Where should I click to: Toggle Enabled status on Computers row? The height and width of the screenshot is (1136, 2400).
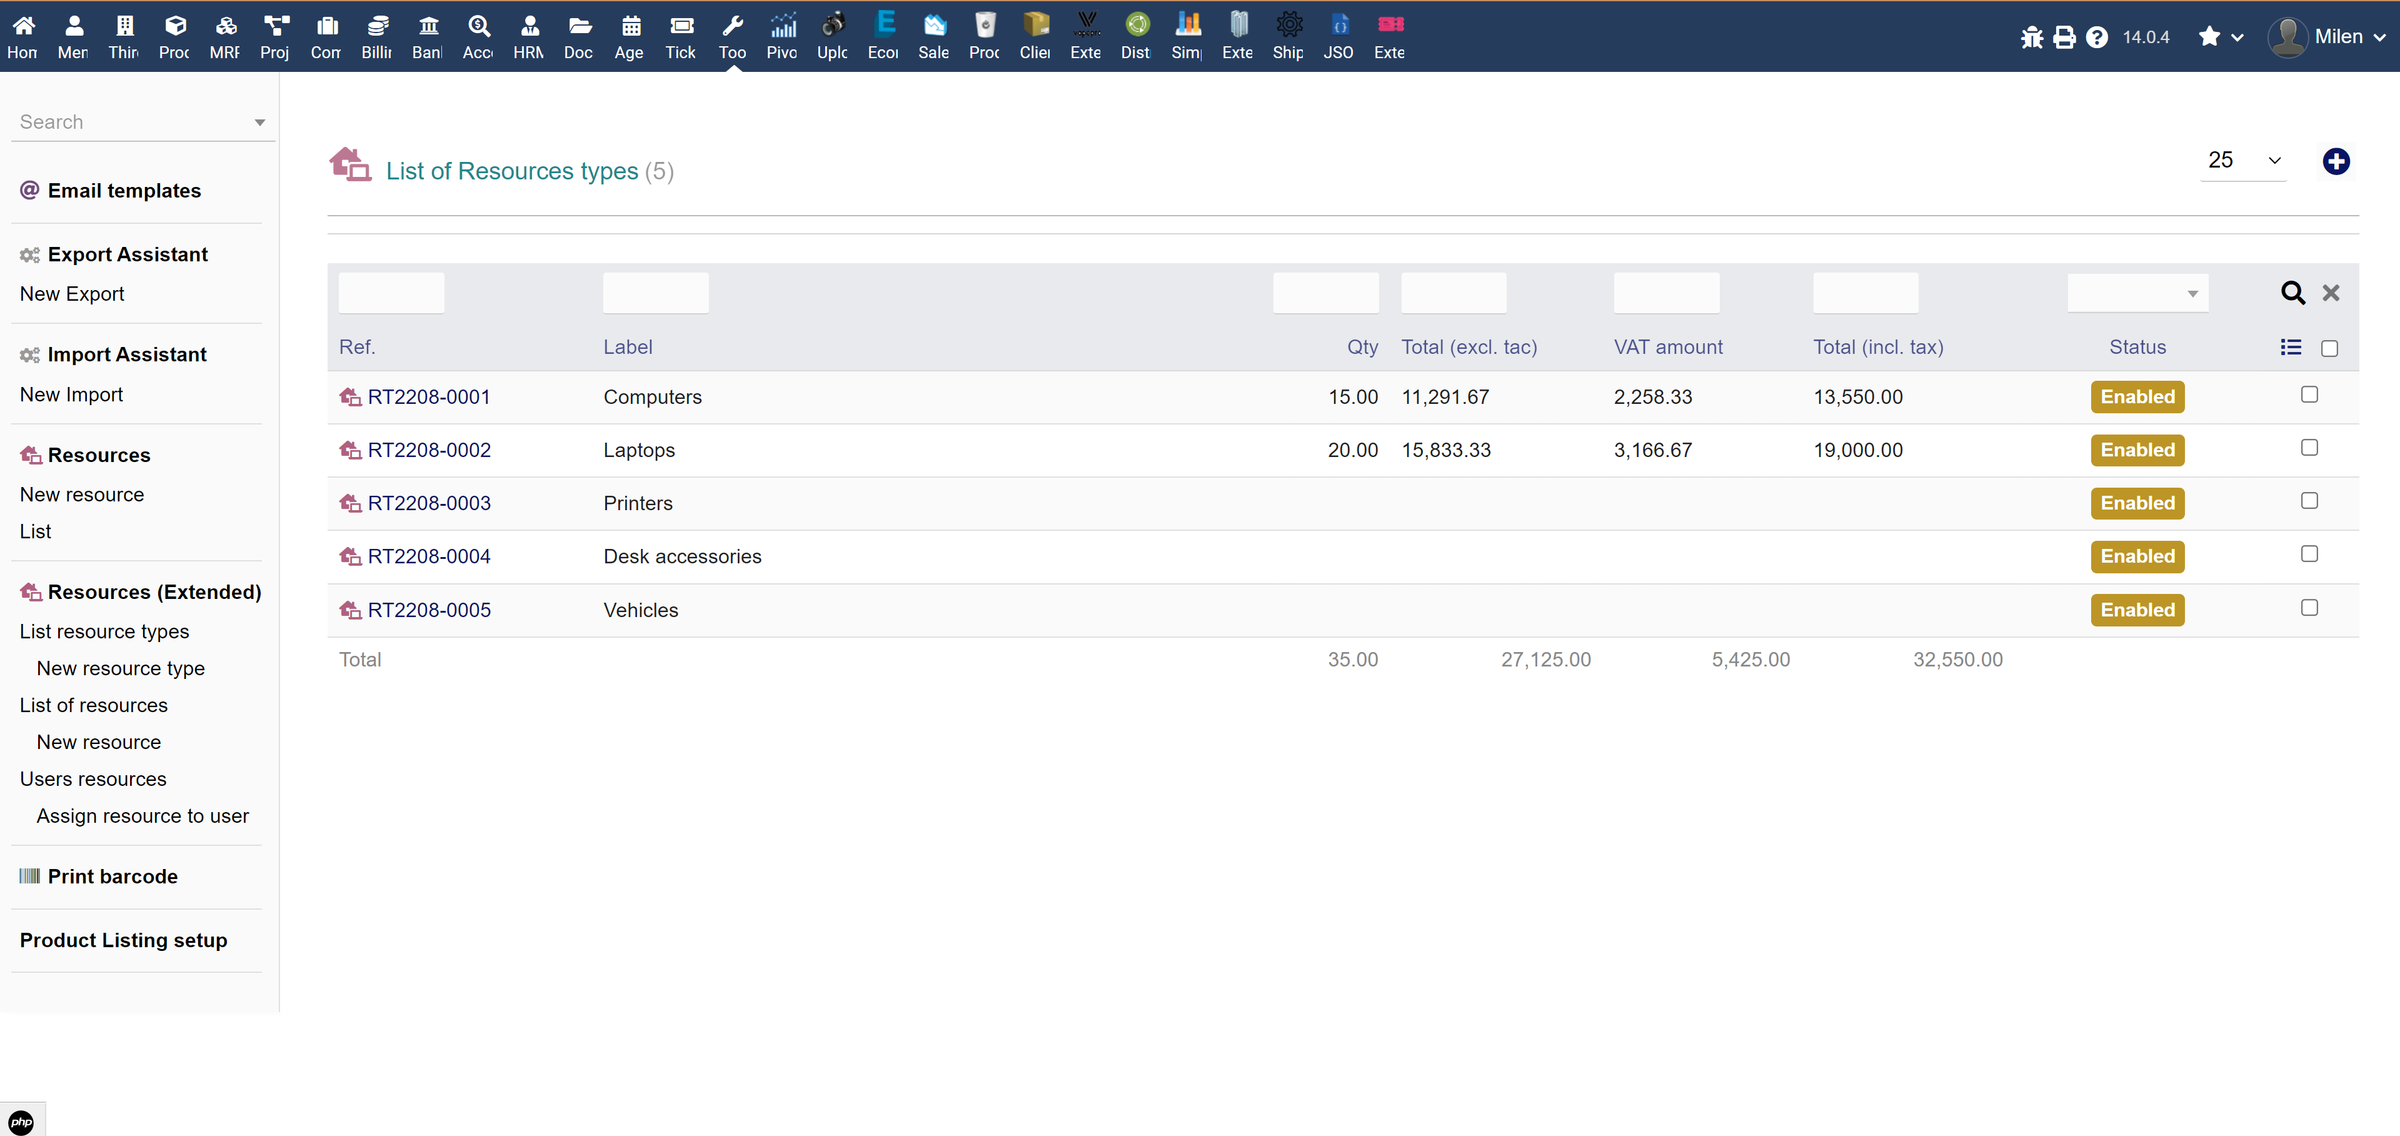[2137, 396]
